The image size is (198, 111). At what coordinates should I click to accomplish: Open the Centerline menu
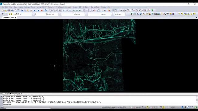(x=51, y=7)
